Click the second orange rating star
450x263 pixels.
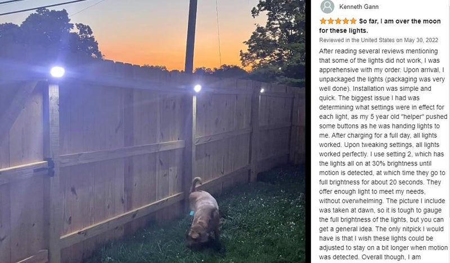pos(331,21)
